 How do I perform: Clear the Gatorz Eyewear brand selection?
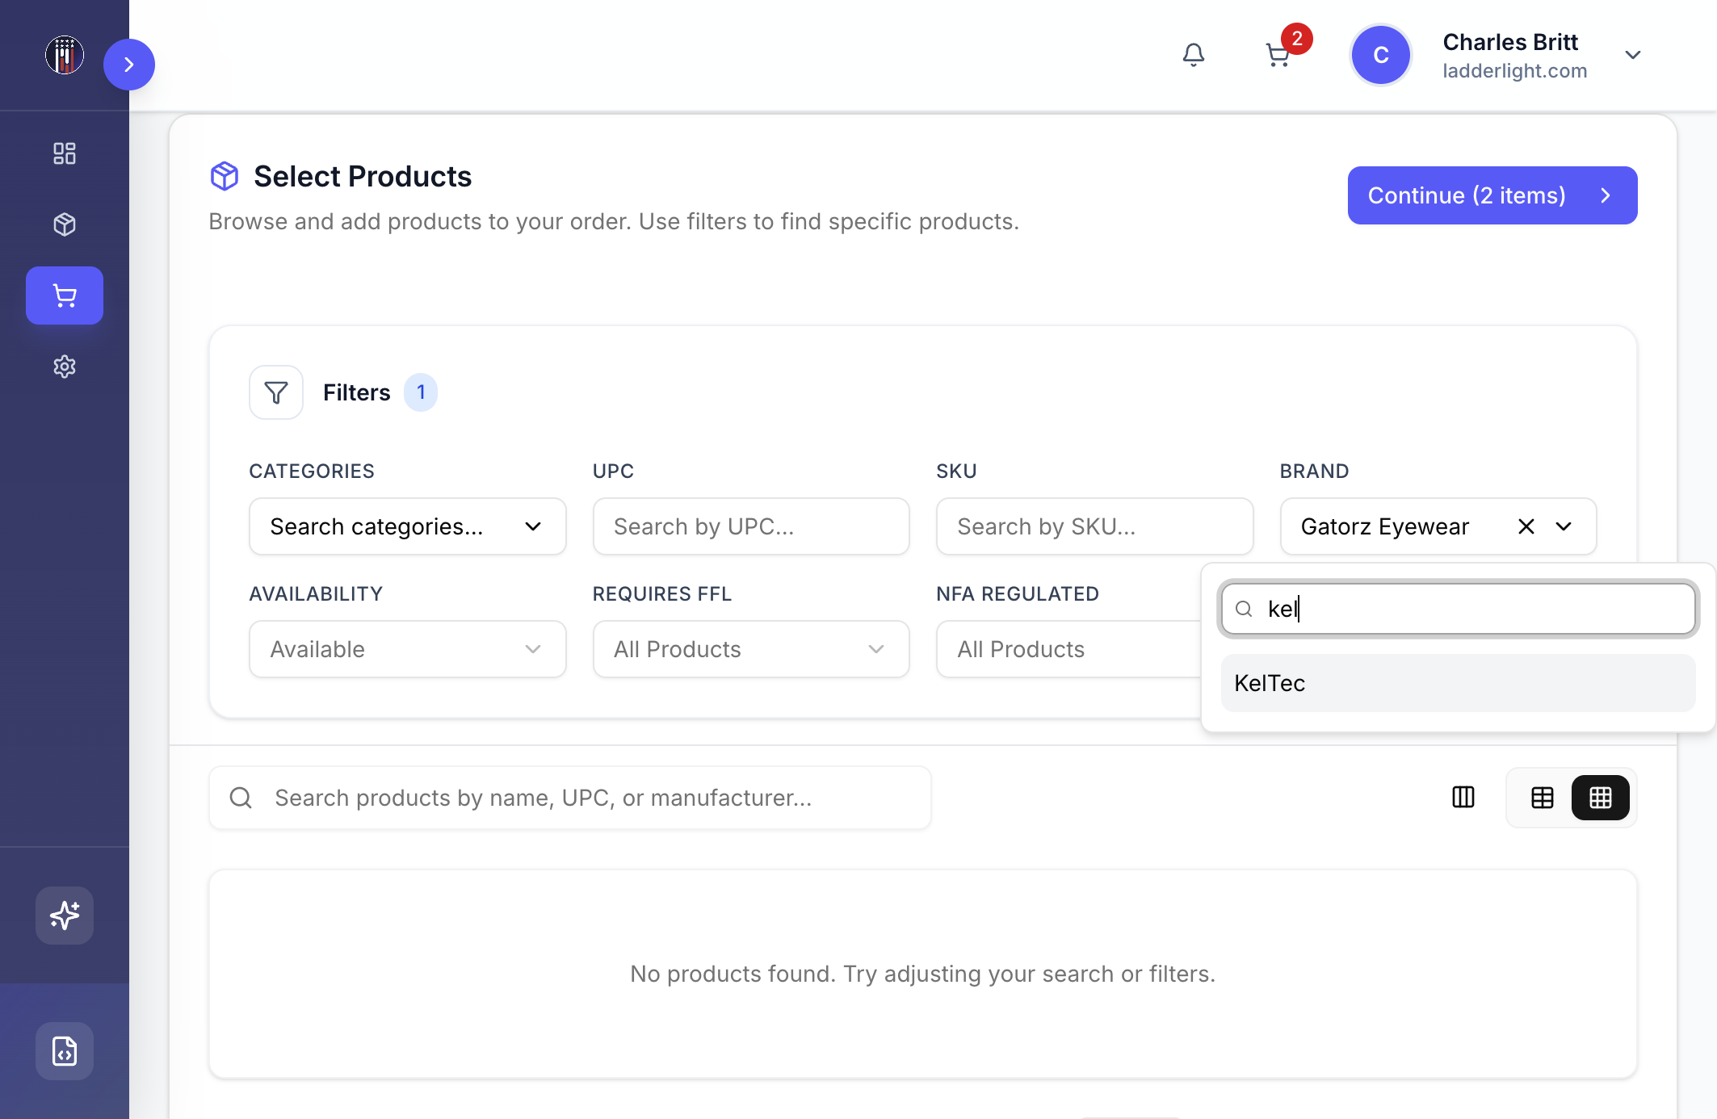tap(1526, 526)
